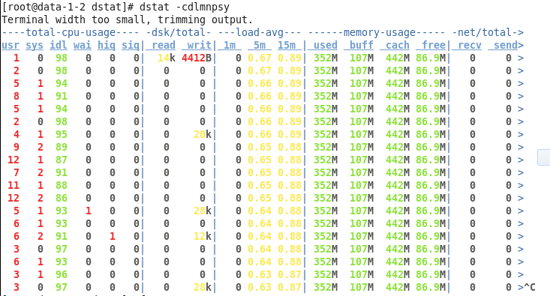Click the partial widget at right window edge

pyautogui.click(x=544, y=157)
